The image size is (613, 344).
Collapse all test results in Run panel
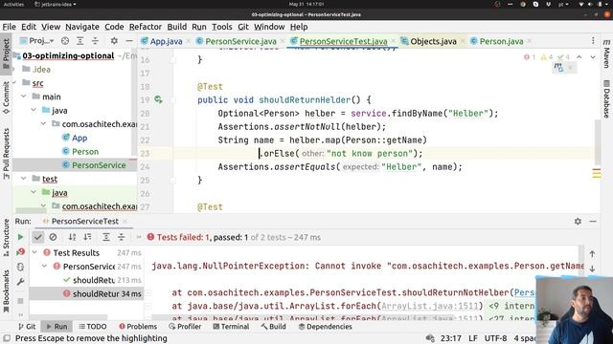click(122, 237)
